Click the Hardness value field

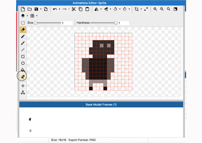coord(123,23)
